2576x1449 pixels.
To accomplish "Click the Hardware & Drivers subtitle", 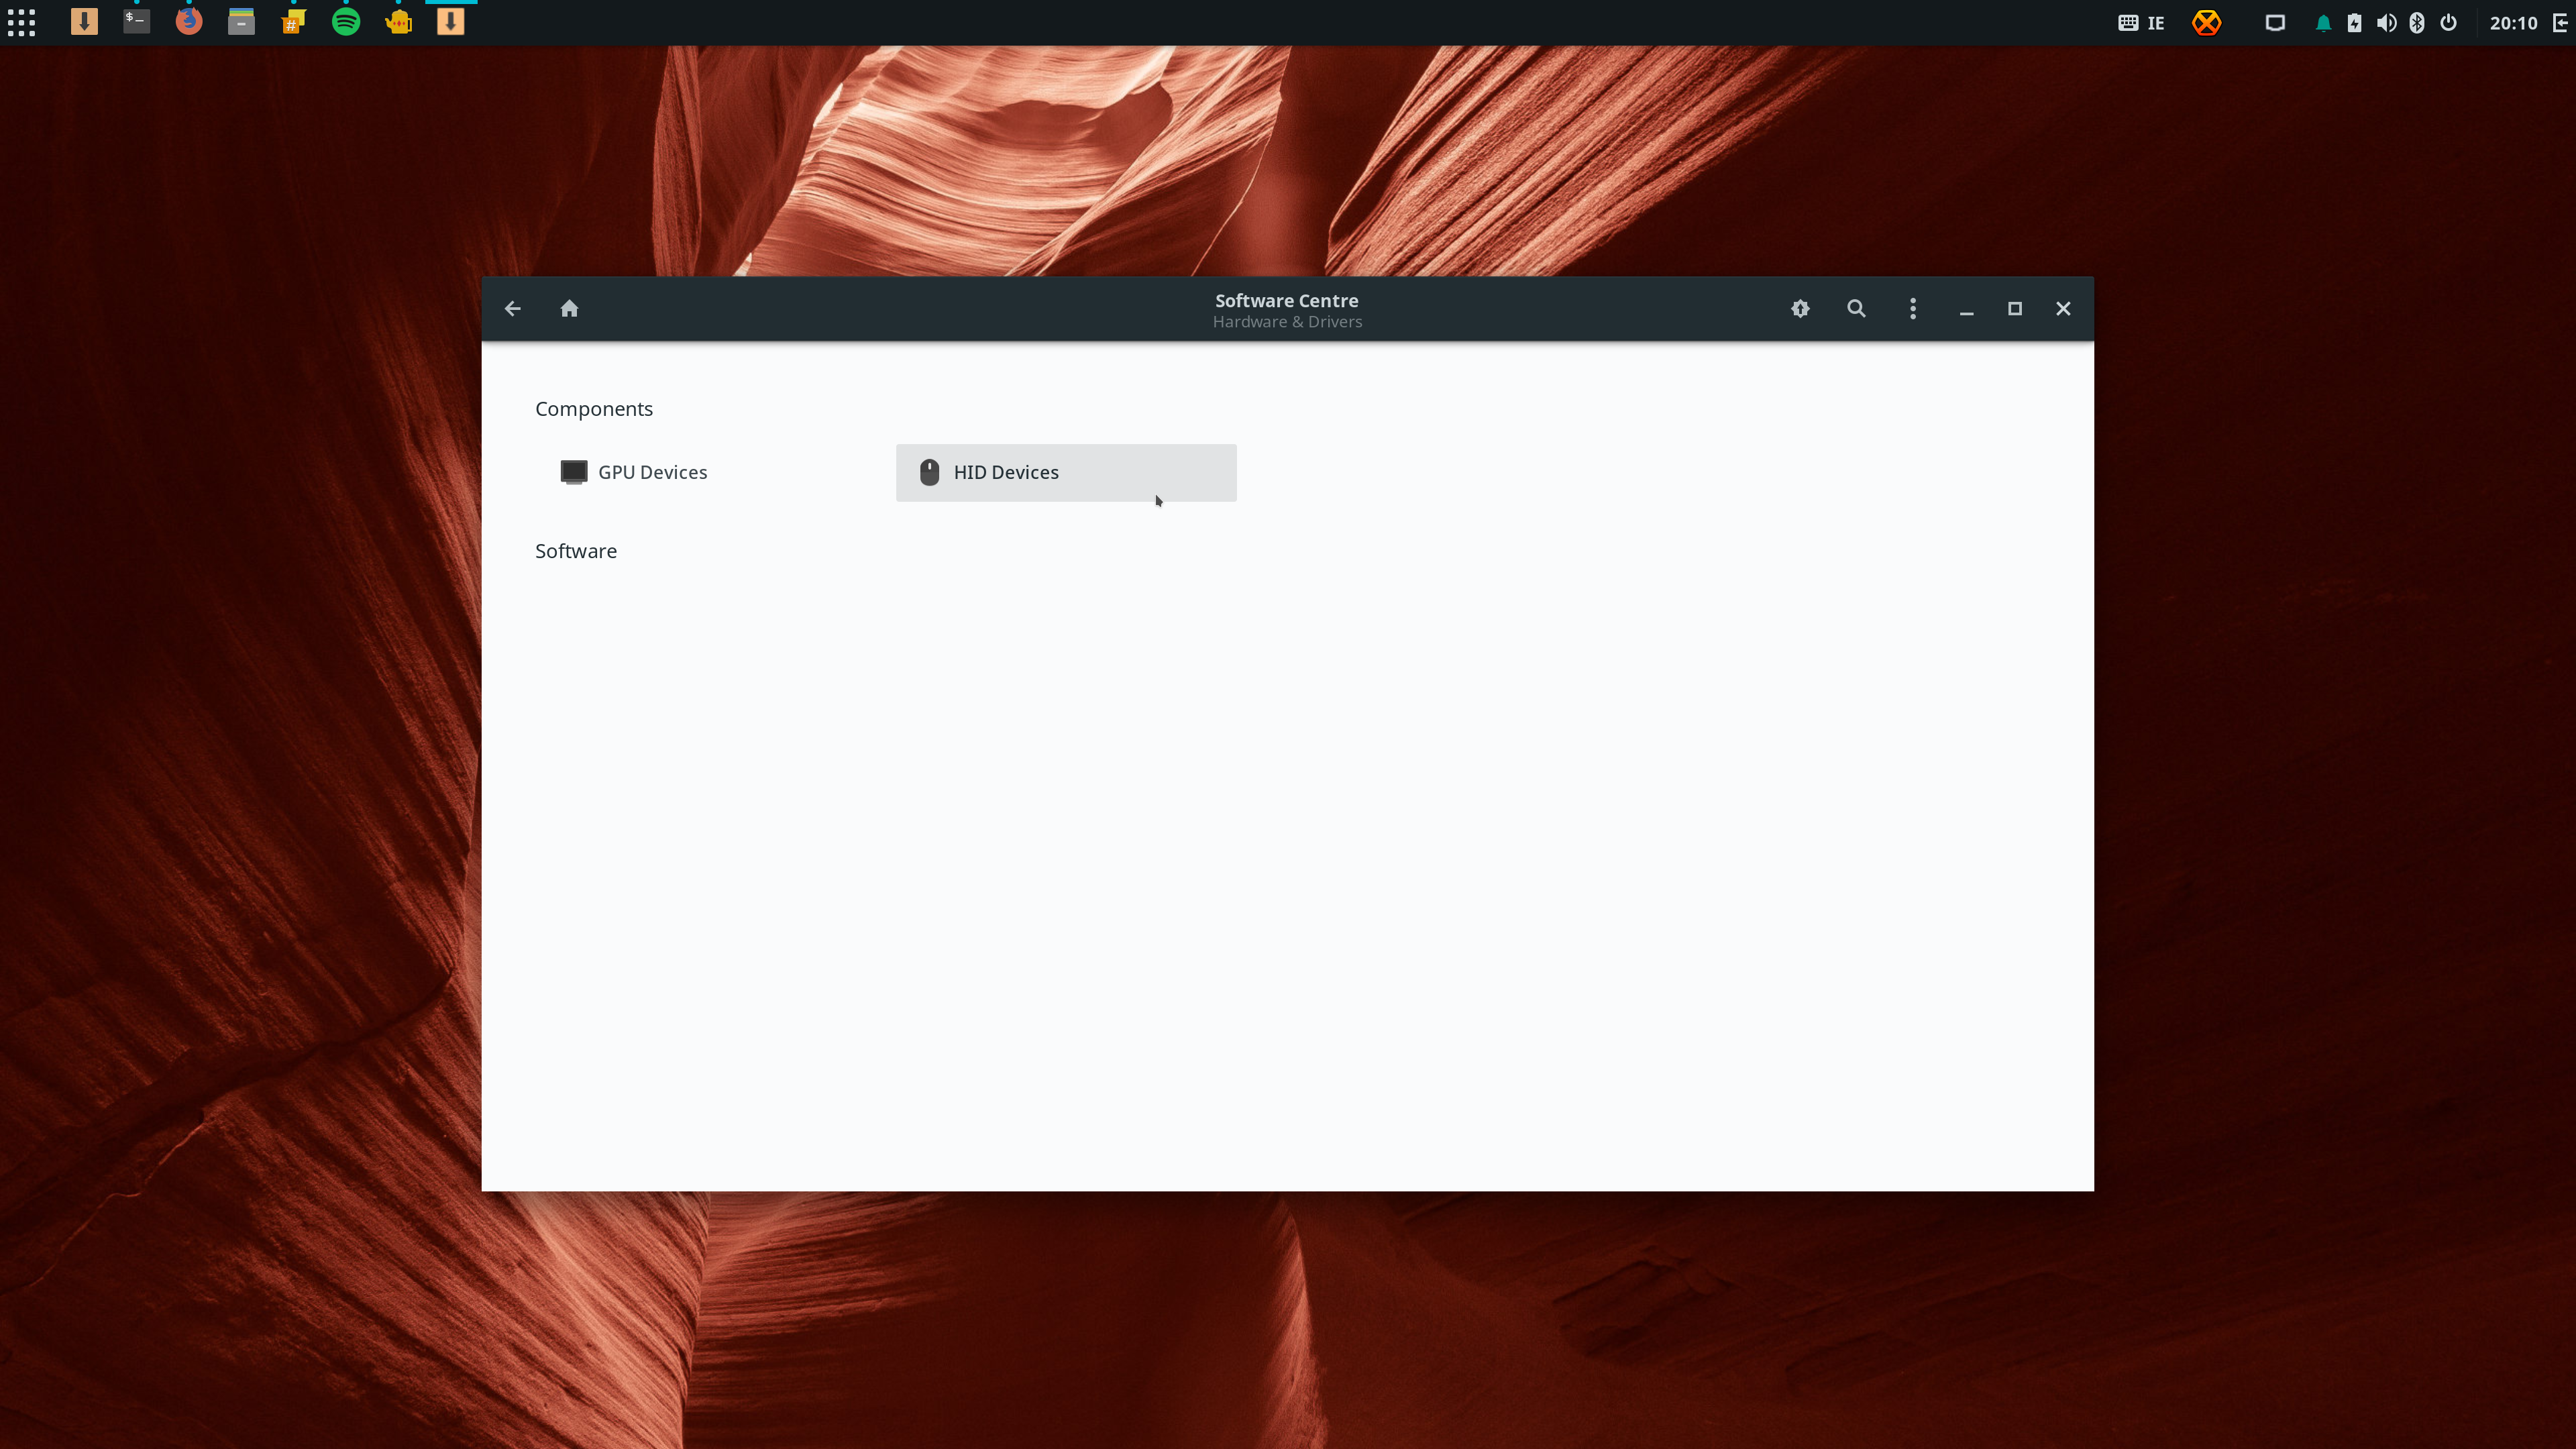I will tap(1287, 322).
